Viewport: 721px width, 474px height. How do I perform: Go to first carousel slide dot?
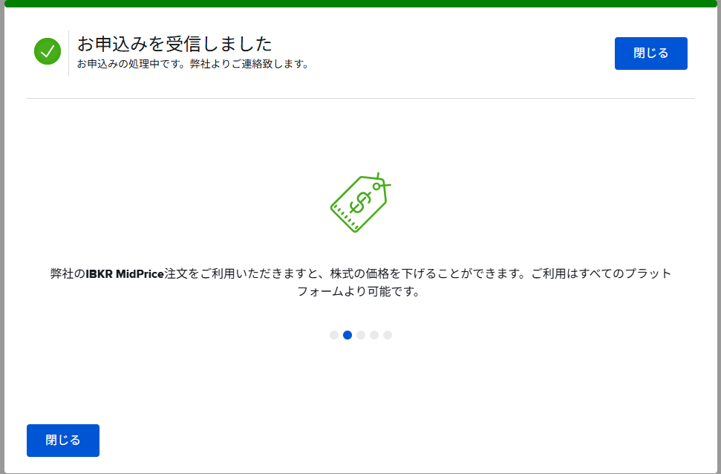pyautogui.click(x=334, y=335)
